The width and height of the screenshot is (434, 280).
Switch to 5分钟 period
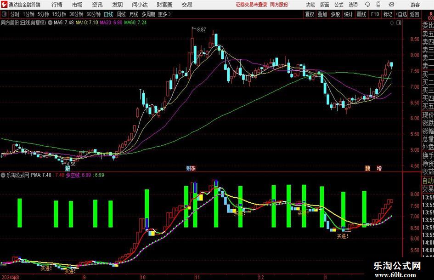point(43,14)
